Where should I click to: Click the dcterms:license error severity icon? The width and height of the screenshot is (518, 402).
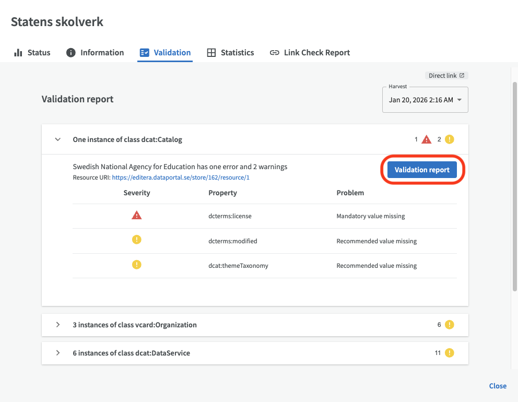(x=137, y=215)
